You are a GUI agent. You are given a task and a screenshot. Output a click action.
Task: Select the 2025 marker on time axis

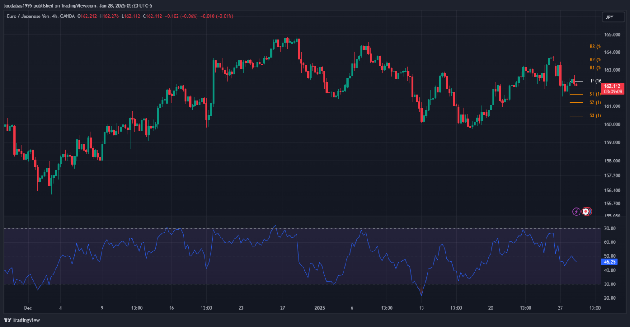coord(320,308)
